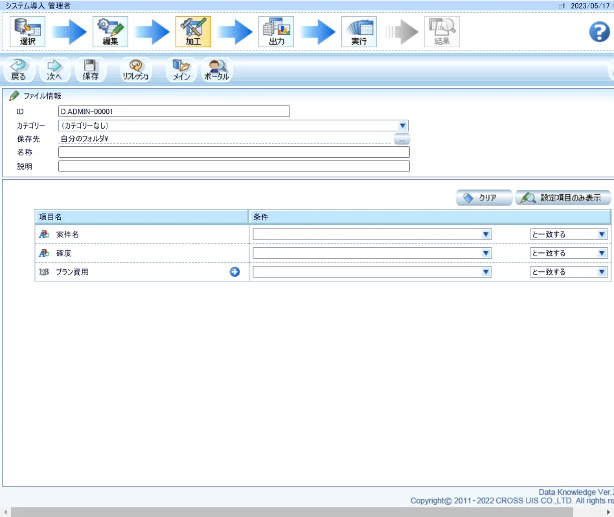Expand the カテゴリー dropdown
This screenshot has width=614, height=517.
tap(402, 126)
